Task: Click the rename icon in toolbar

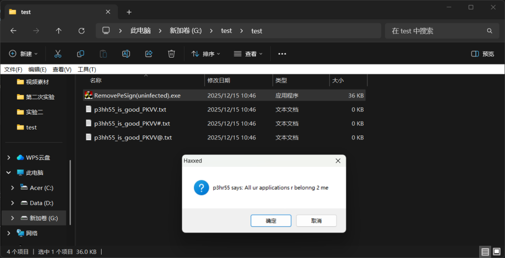Action: tap(126, 54)
